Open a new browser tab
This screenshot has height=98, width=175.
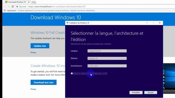click(34, 2)
